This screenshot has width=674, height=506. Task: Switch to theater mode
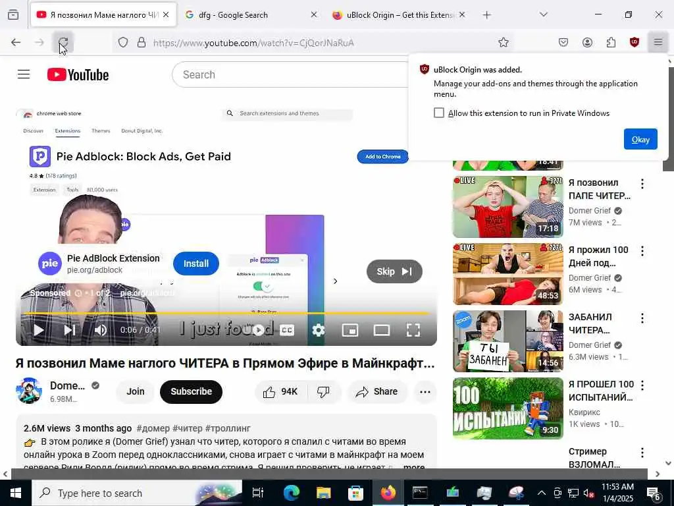click(382, 330)
